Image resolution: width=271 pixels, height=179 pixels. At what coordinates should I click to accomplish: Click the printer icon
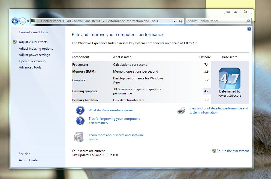(181, 110)
